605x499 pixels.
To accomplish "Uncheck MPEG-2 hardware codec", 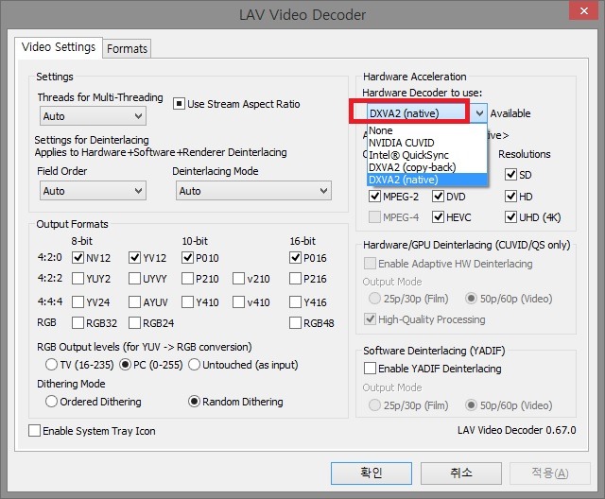I will [374, 197].
